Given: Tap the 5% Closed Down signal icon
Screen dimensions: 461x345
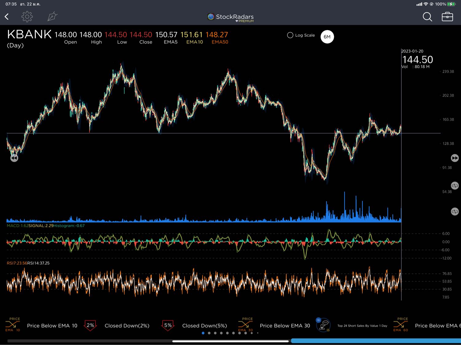Looking at the screenshot, I should [x=168, y=325].
